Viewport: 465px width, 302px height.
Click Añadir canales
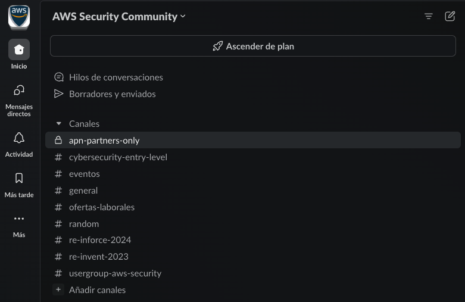click(97, 289)
